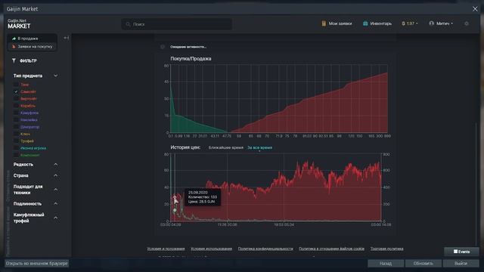Image resolution: width=484 pixels, height=272 pixels.
Task: Expand Камуфляжный трофей section
Action: (56, 218)
